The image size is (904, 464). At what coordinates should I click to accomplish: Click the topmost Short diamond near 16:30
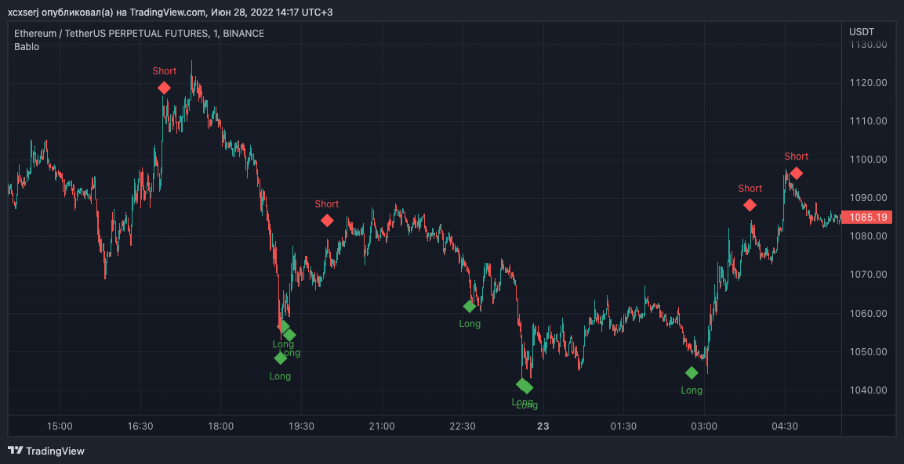pos(164,88)
